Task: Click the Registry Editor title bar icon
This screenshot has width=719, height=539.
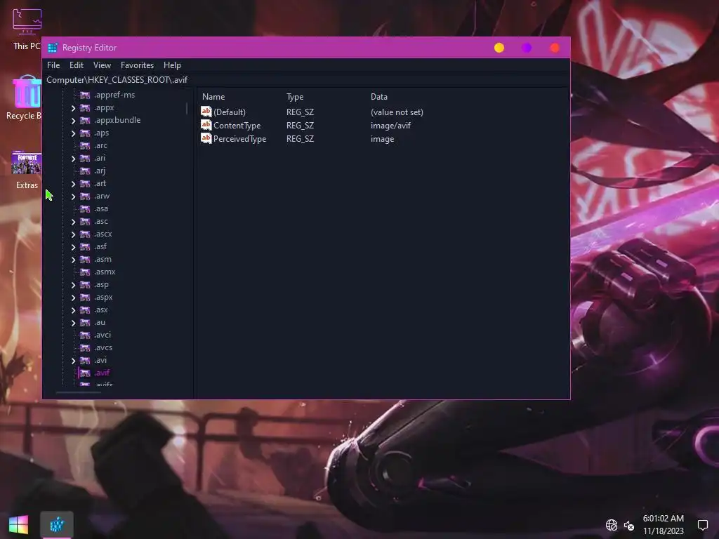Action: pos(53,48)
